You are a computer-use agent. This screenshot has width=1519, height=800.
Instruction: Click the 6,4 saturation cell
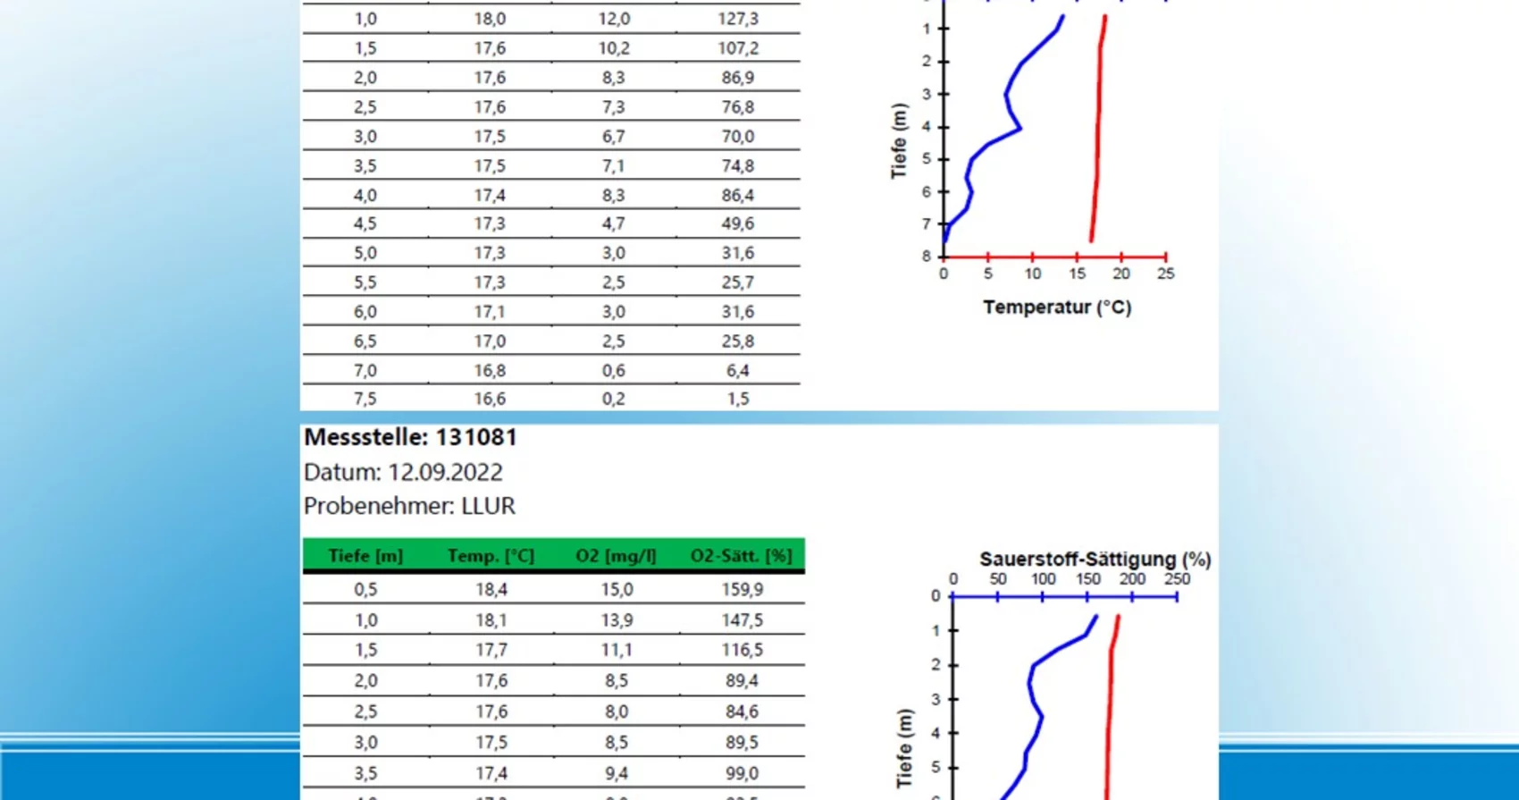738,371
